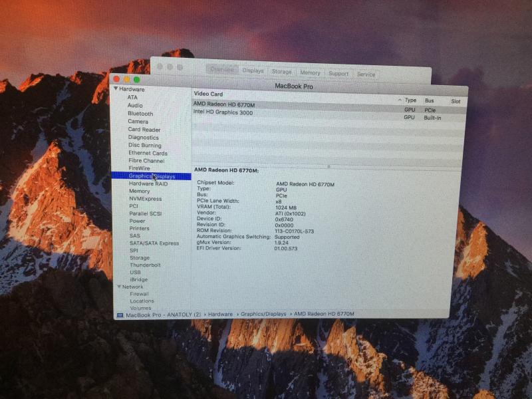532x399 pixels.
Task: Click the sort arrow beside Type column
Action: click(400, 100)
